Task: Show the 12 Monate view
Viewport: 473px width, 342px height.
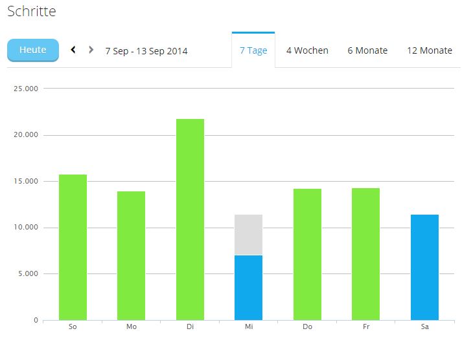Action: click(429, 50)
